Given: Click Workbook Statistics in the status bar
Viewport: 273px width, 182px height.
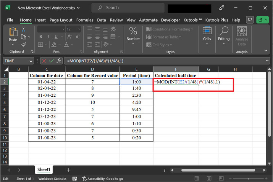Looking at the screenshot, I should point(53,179).
